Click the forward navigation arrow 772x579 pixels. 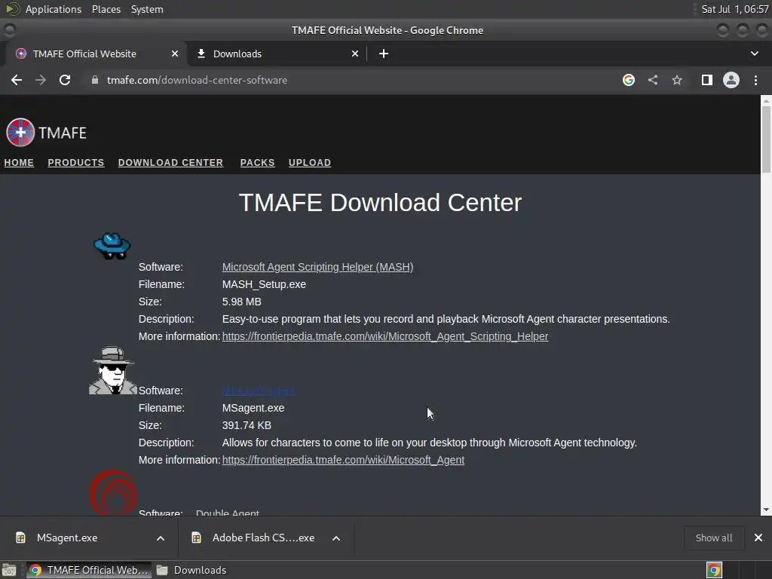(x=41, y=80)
